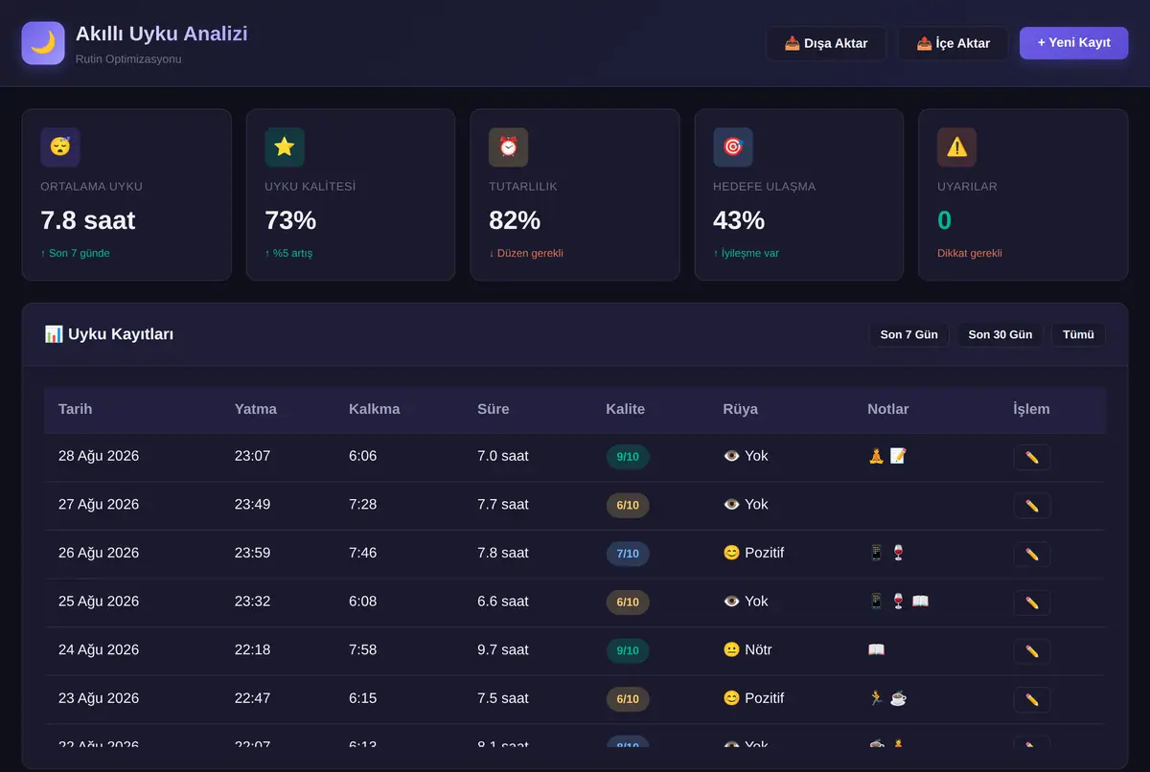Click the sleeping face icon above Ortalama Uyku
This screenshot has width=1150, height=772.
60,148
